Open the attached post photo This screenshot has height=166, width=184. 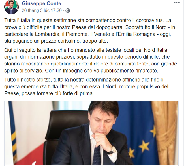pos(91,133)
